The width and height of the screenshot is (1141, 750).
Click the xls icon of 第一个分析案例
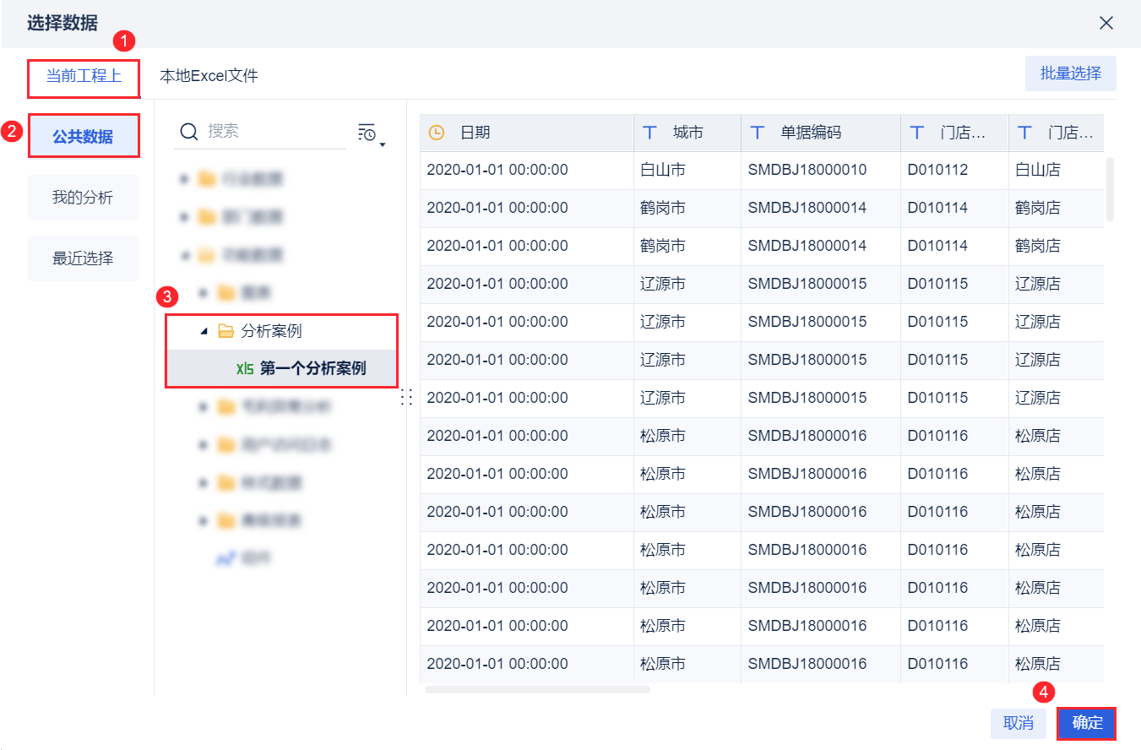point(245,369)
